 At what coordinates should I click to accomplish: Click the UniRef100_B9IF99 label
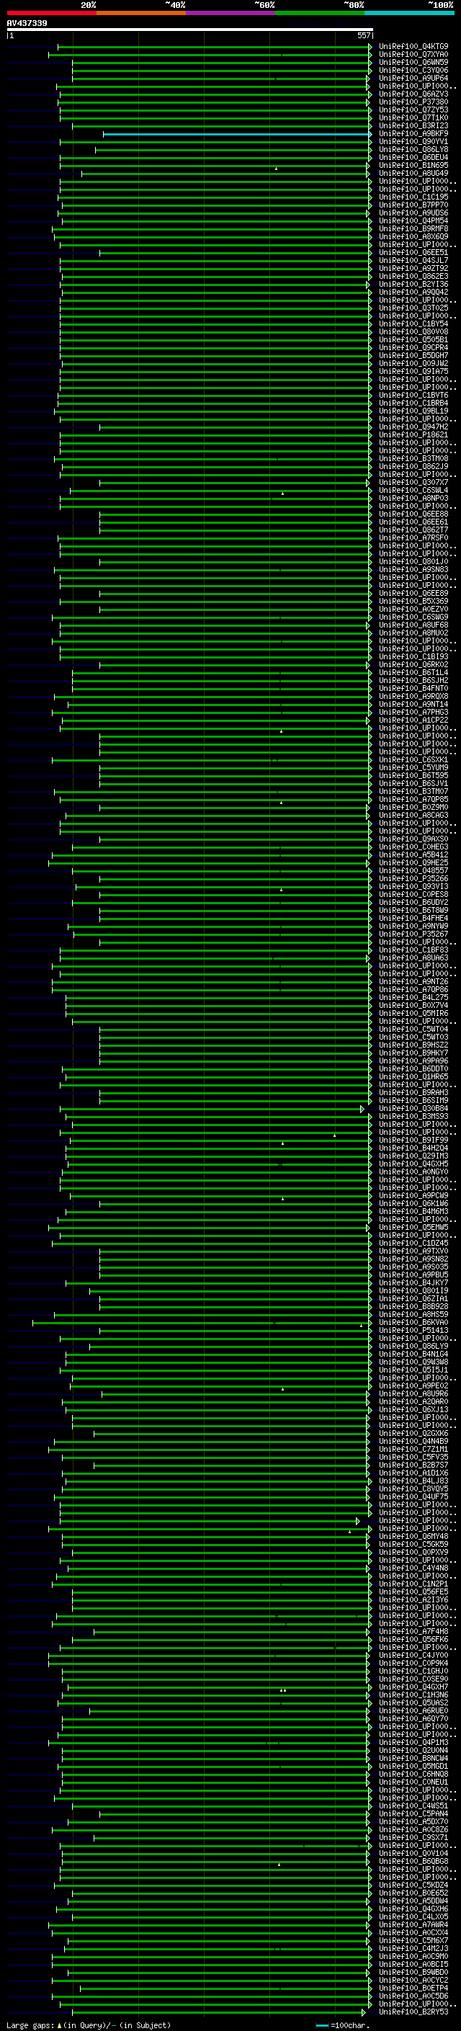tap(413, 1140)
